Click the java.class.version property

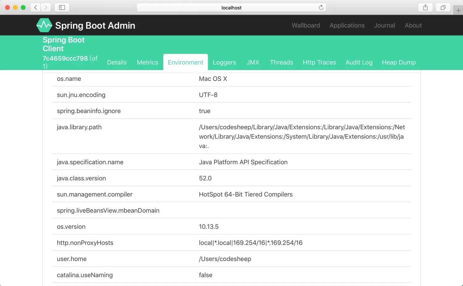[x=81, y=178]
